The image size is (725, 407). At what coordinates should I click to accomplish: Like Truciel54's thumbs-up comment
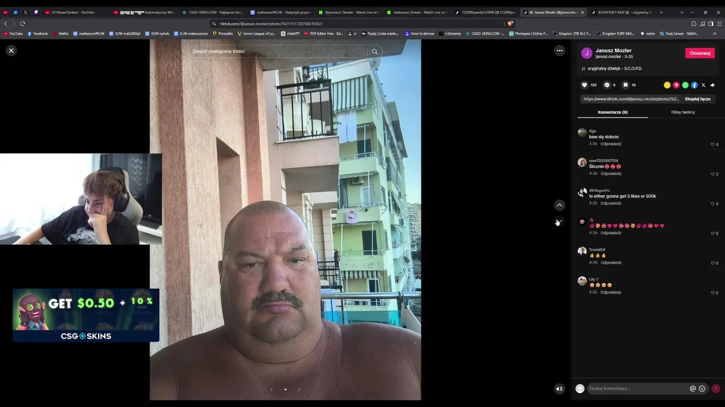[713, 263]
